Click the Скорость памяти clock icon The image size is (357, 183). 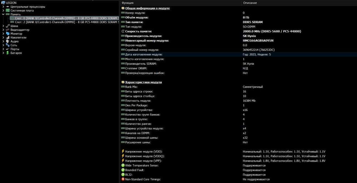point(123,31)
